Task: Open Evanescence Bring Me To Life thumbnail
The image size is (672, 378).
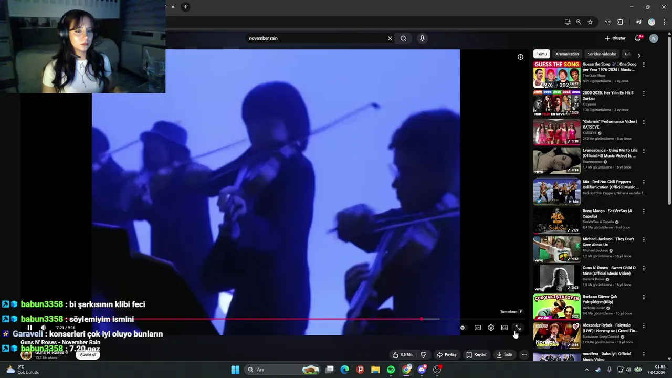Action: point(556,161)
